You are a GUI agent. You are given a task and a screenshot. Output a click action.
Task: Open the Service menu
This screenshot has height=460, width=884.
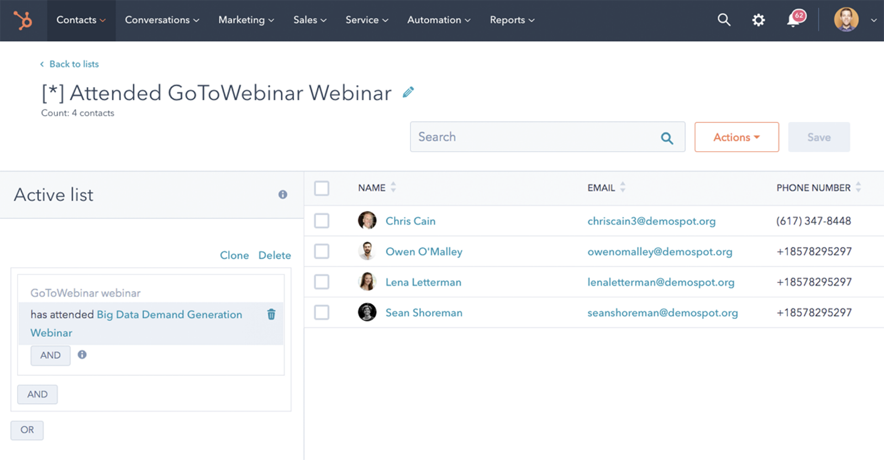click(367, 20)
